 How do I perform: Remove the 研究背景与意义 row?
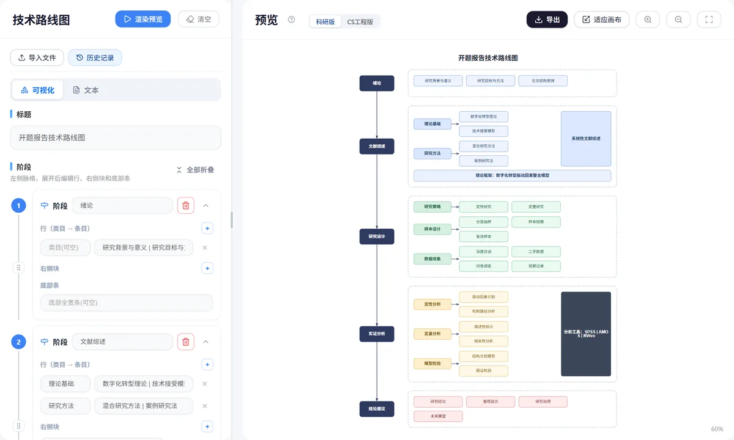click(x=205, y=248)
